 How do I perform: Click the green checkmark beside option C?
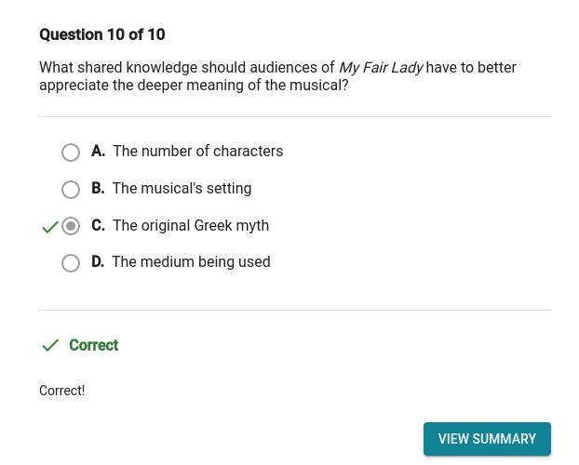(50, 227)
